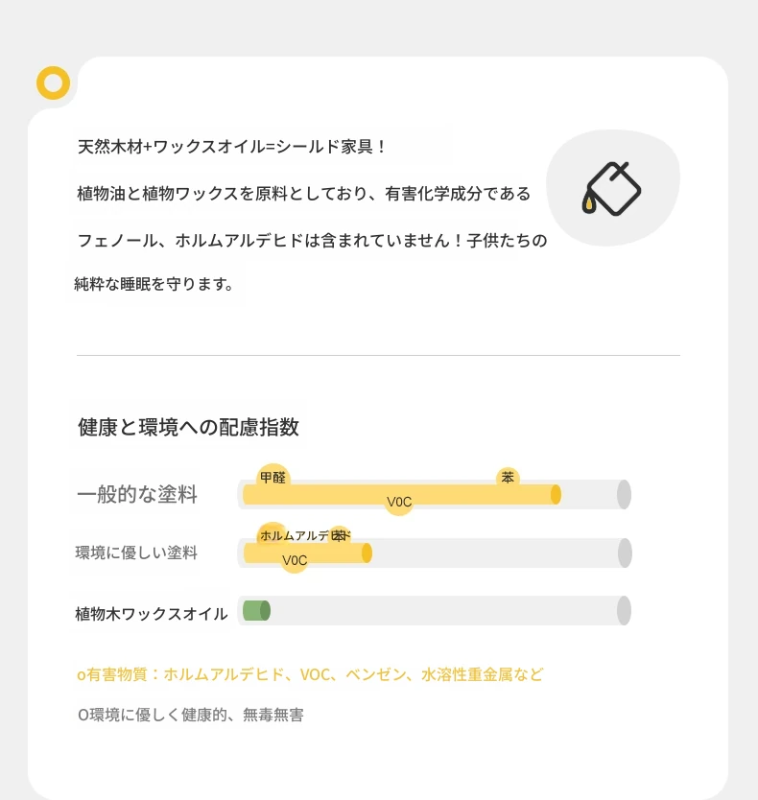Viewport: 758px width, 800px height.
Task: Click the ホルムアルデヒド bubble on eco bar
Action: [x=272, y=535]
